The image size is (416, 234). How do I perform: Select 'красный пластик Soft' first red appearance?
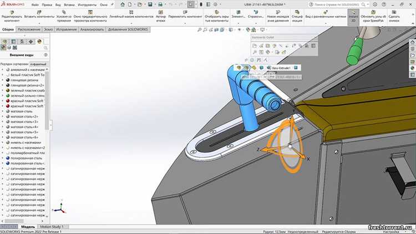click(x=25, y=101)
